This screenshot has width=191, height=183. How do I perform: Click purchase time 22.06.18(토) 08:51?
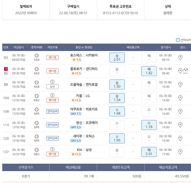click(x=73, y=13)
